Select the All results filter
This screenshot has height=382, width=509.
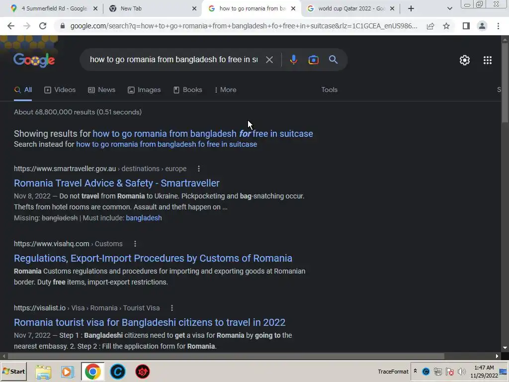click(x=23, y=90)
